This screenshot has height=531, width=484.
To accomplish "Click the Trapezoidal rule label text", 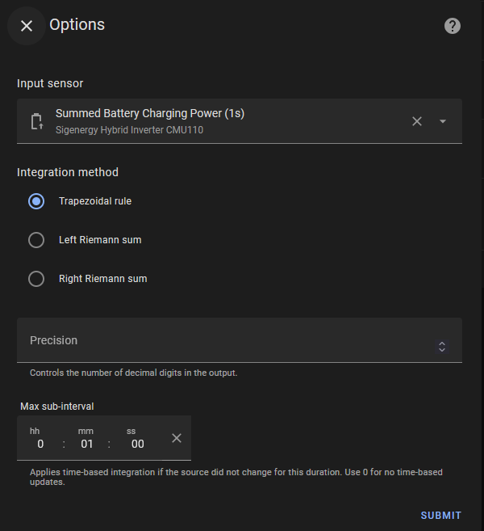I will pos(95,201).
